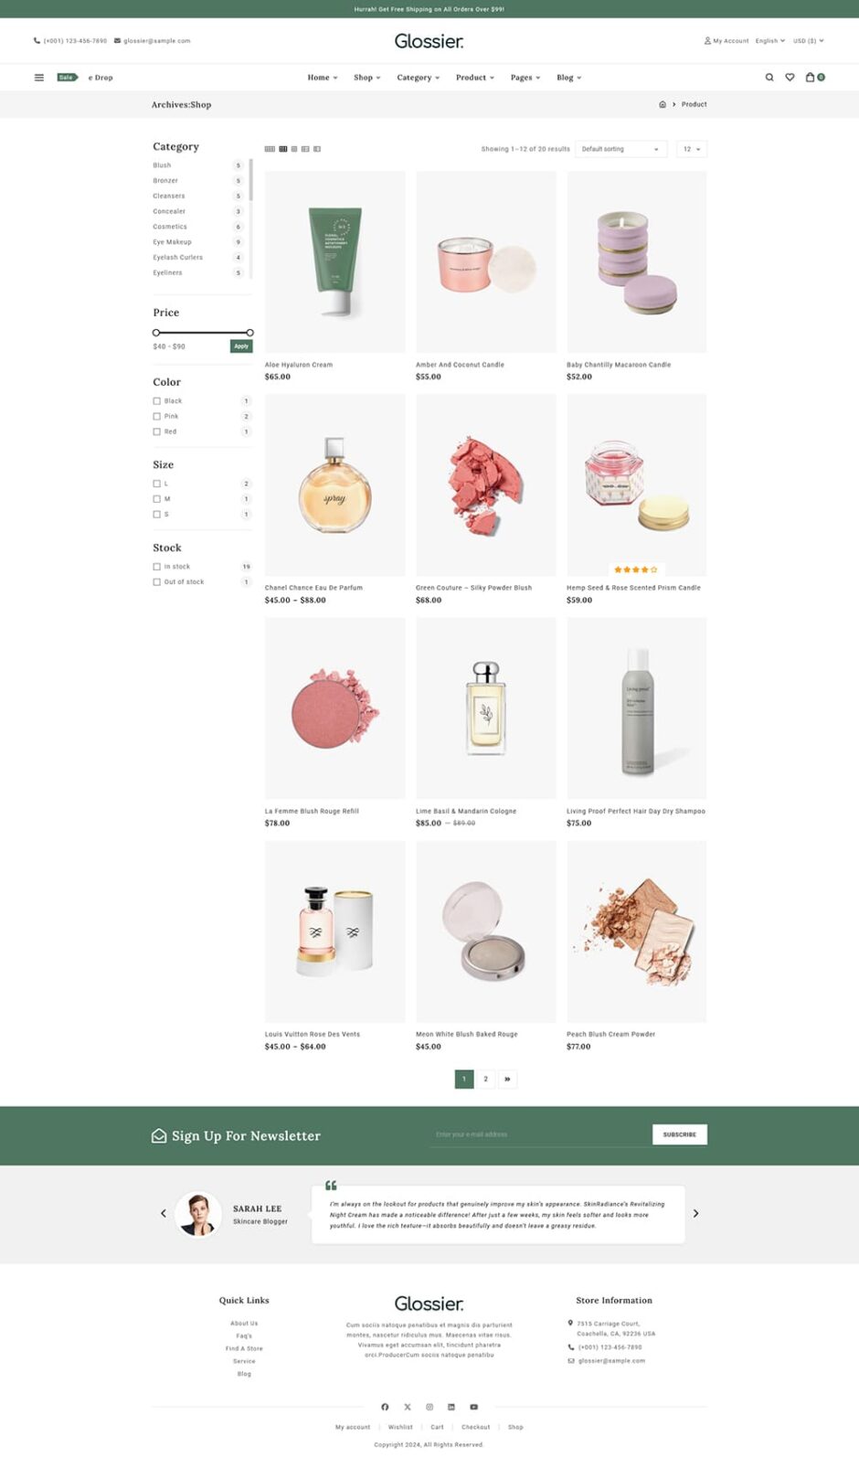This screenshot has height=1458, width=859.
Task: Click the Subscribe newsletter button
Action: (680, 1134)
